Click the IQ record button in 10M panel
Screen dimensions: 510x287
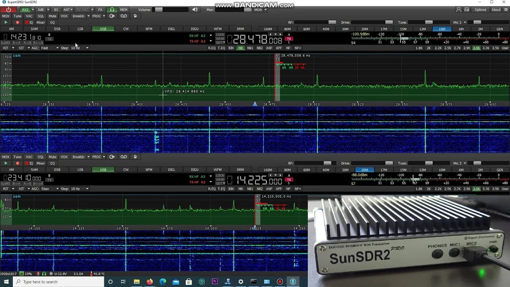(29, 22)
